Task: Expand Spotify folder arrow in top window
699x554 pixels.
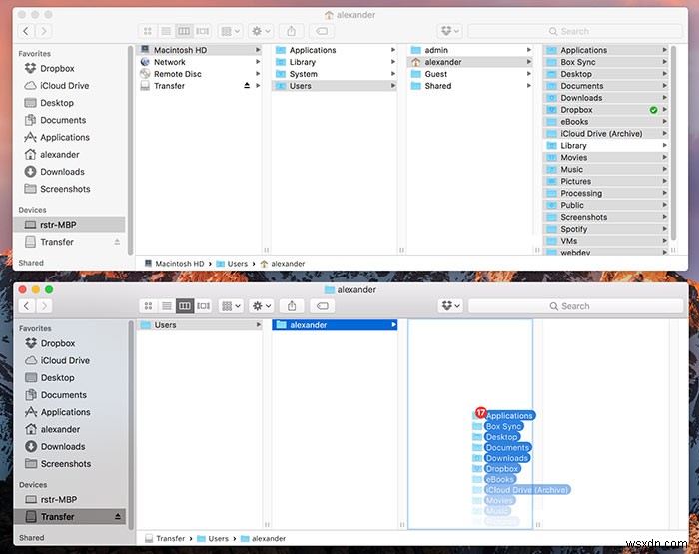Action: pos(664,229)
